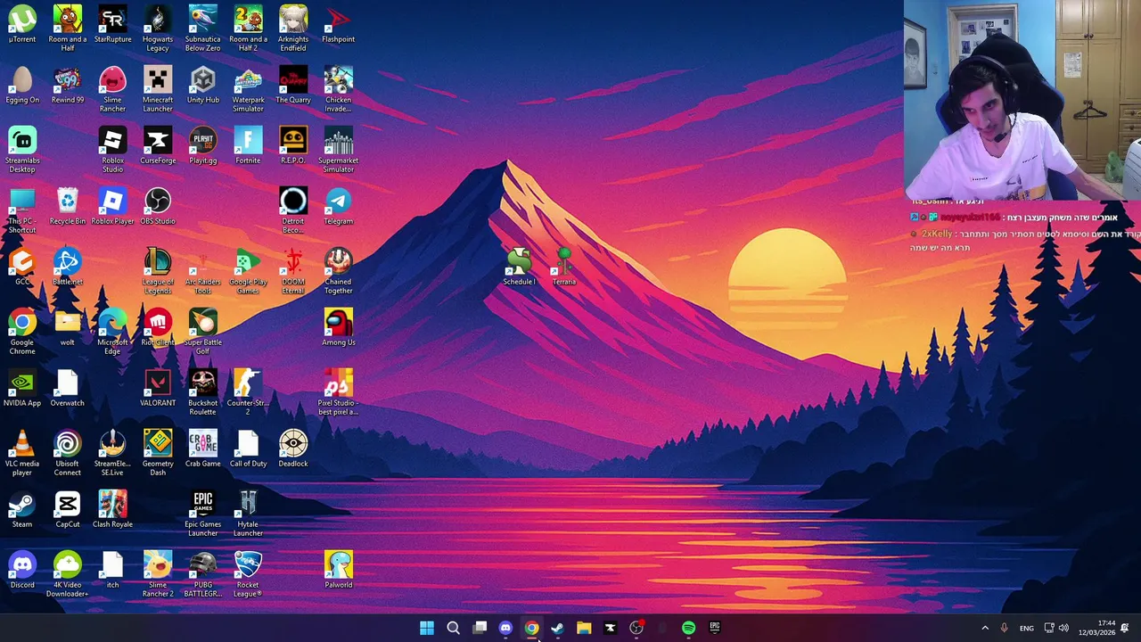The image size is (1141, 642).
Task: Select the Epic Games Launcher desktop icon
Action: [x=202, y=514]
